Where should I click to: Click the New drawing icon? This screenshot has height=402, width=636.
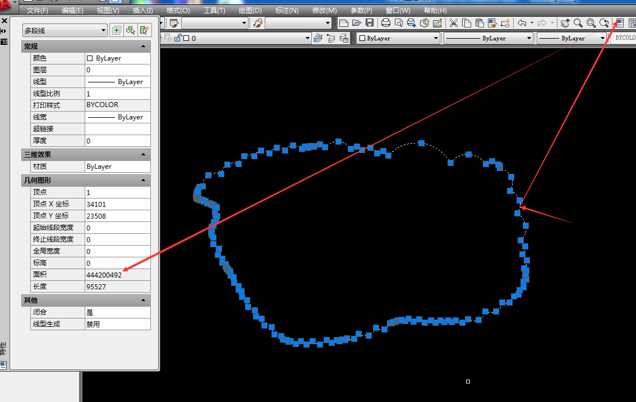344,23
